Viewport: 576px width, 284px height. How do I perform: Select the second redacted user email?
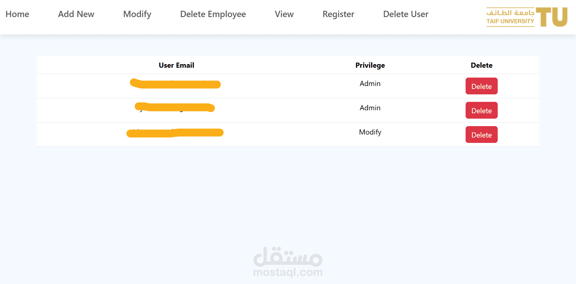coord(175,107)
